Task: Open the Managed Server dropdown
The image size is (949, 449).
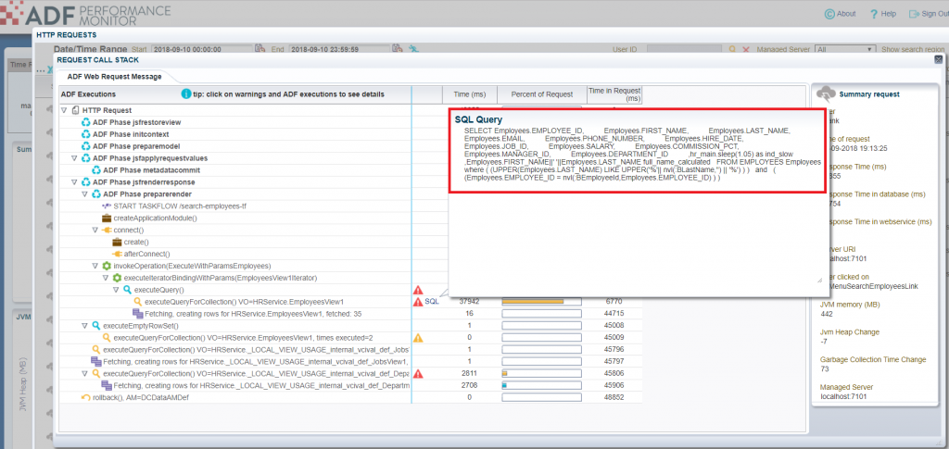Action: coord(843,48)
